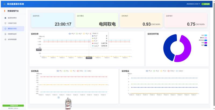Click the 运行模式 card

point(97,20)
